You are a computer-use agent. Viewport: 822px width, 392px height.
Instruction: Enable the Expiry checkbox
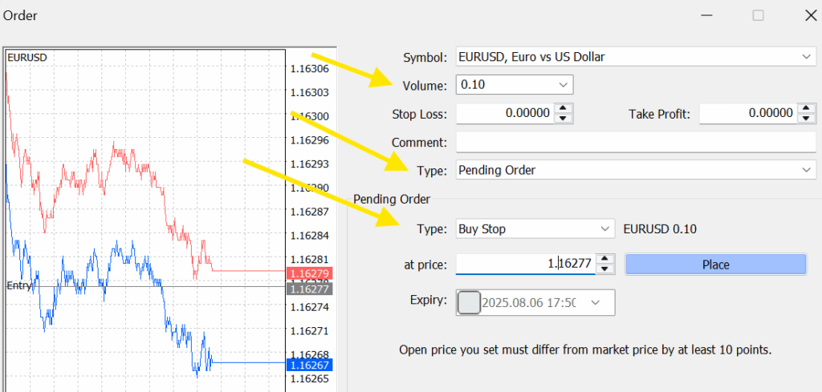tap(469, 303)
